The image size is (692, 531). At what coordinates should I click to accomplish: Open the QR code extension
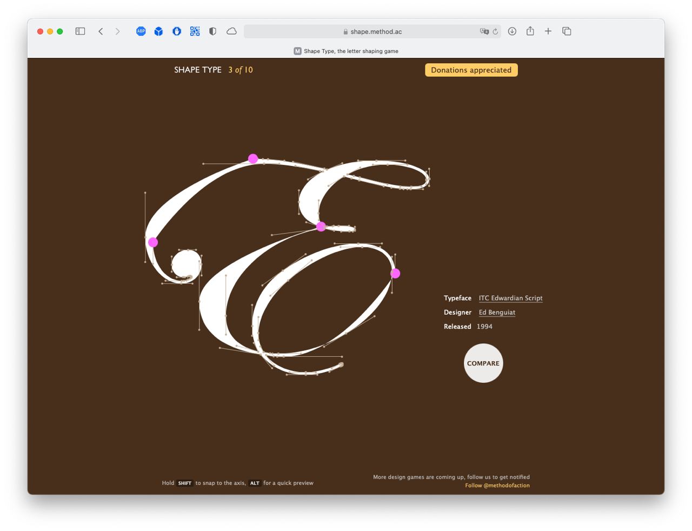[x=195, y=31]
